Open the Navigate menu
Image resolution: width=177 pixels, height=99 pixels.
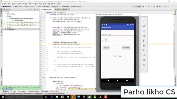14,4
